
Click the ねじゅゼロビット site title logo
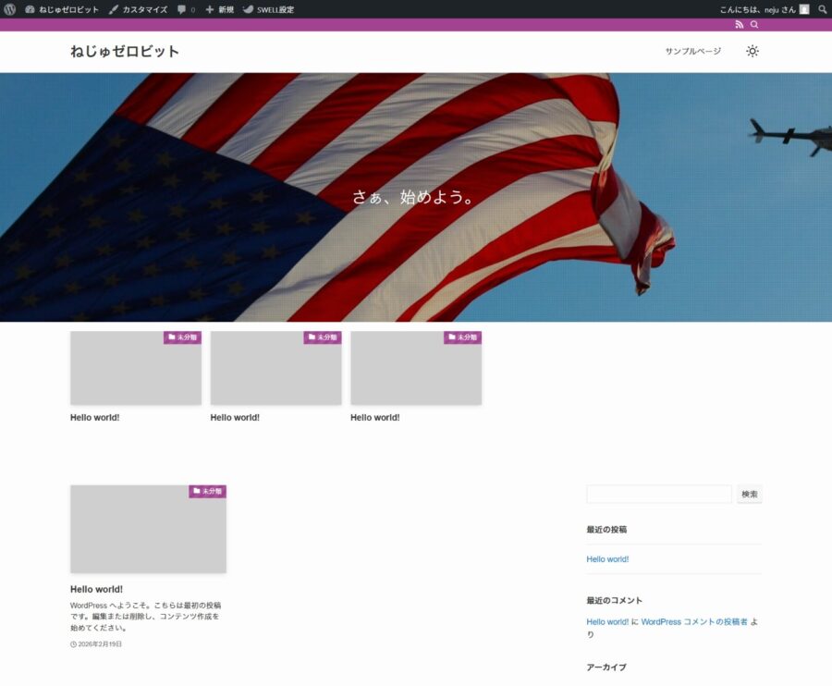pos(125,52)
